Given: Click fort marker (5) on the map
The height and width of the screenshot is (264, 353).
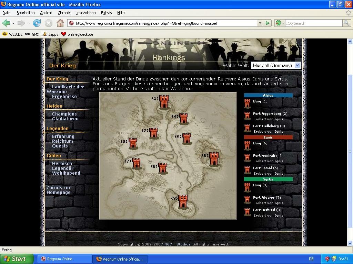Looking at the screenshot, I should click(186, 139).
